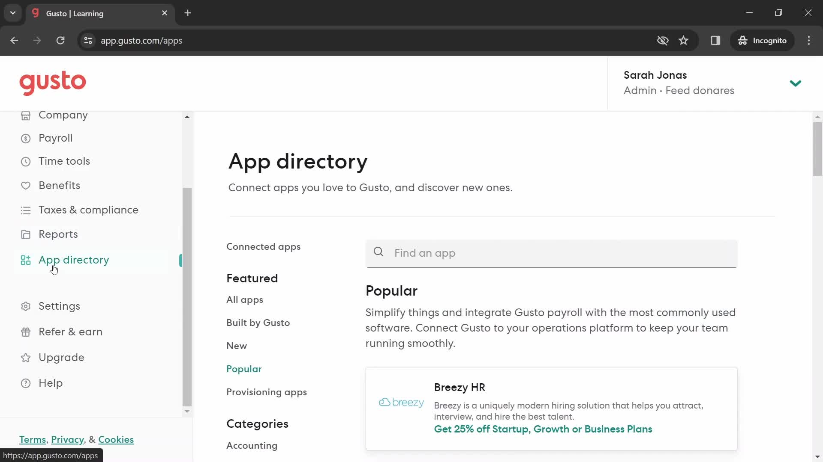The height and width of the screenshot is (462, 823).
Task: Click the App directory sidebar label
Action: pos(74,260)
